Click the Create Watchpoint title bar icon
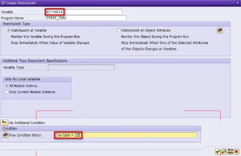The image size is (241, 156). (x=3, y=3)
